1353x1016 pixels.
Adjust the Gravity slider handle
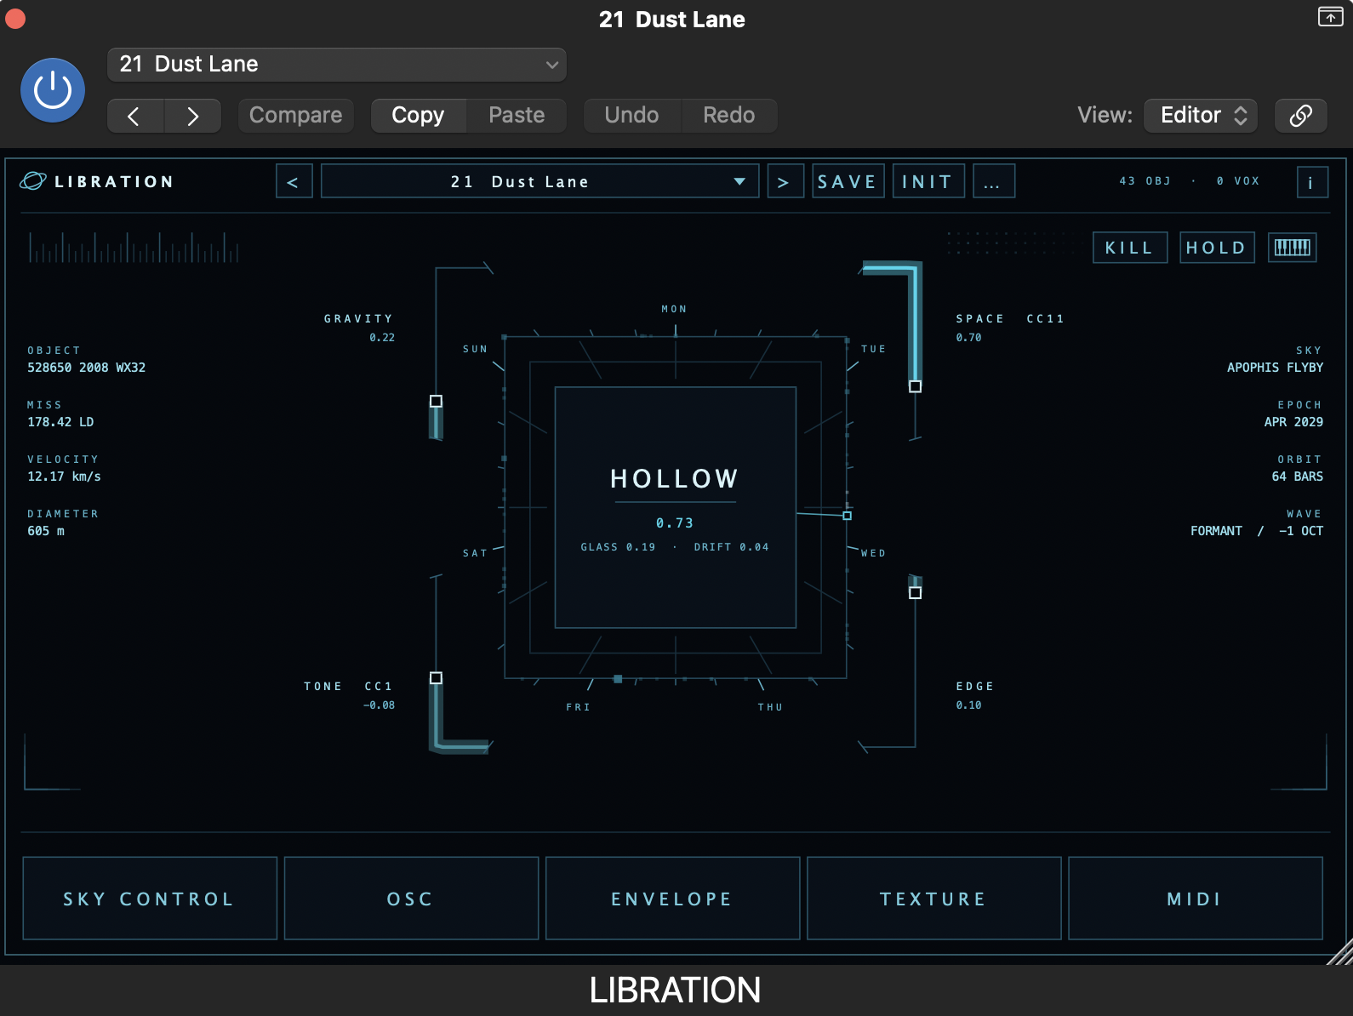[436, 401]
